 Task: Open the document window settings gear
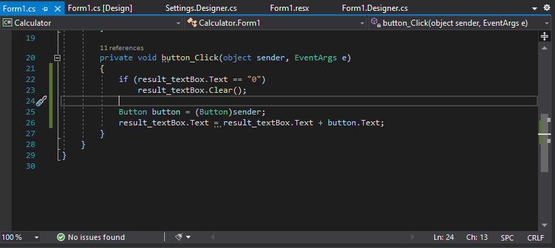click(x=547, y=8)
